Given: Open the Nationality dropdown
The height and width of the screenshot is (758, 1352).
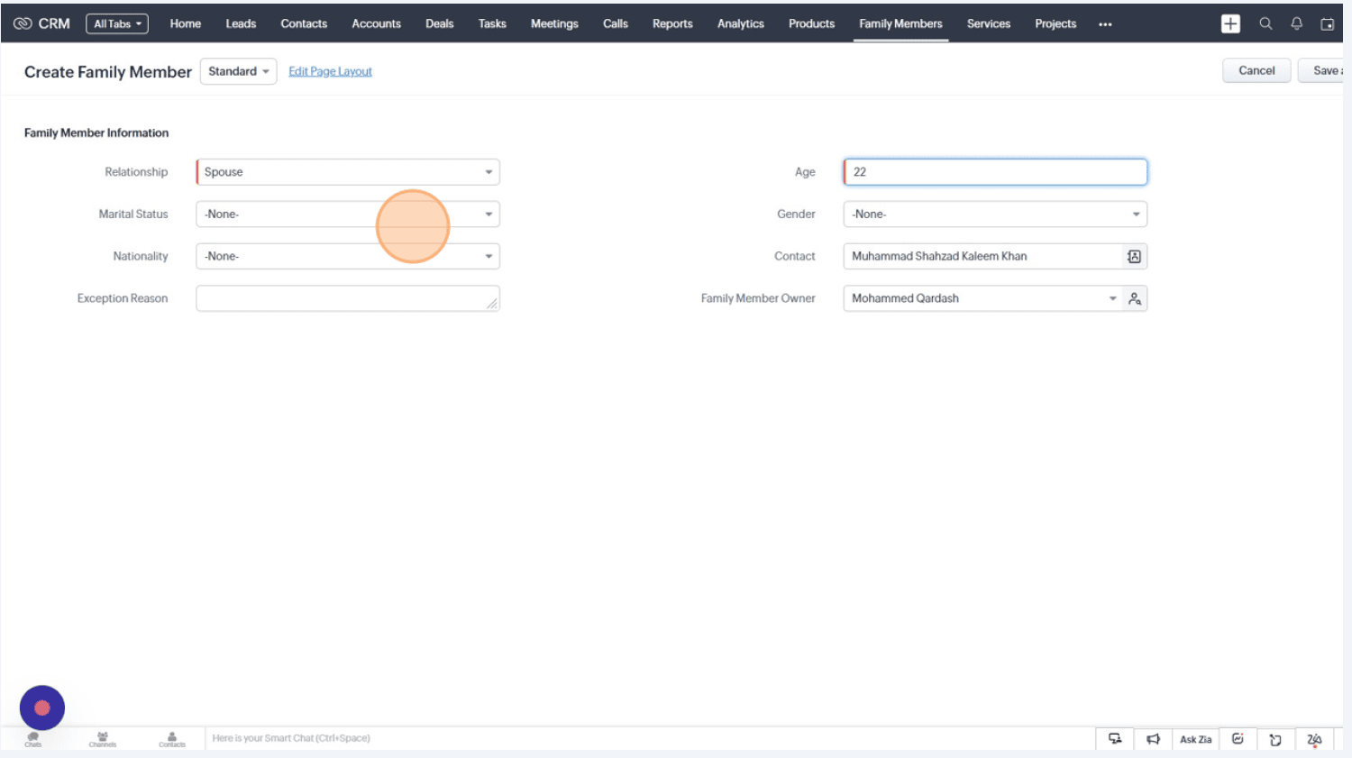Looking at the screenshot, I should click(348, 256).
